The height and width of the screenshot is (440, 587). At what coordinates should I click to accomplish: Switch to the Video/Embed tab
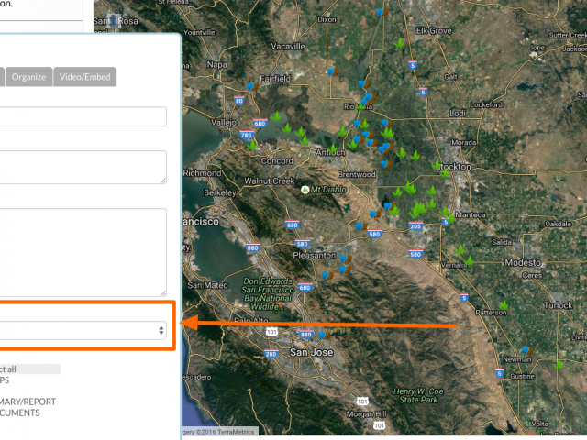[85, 77]
